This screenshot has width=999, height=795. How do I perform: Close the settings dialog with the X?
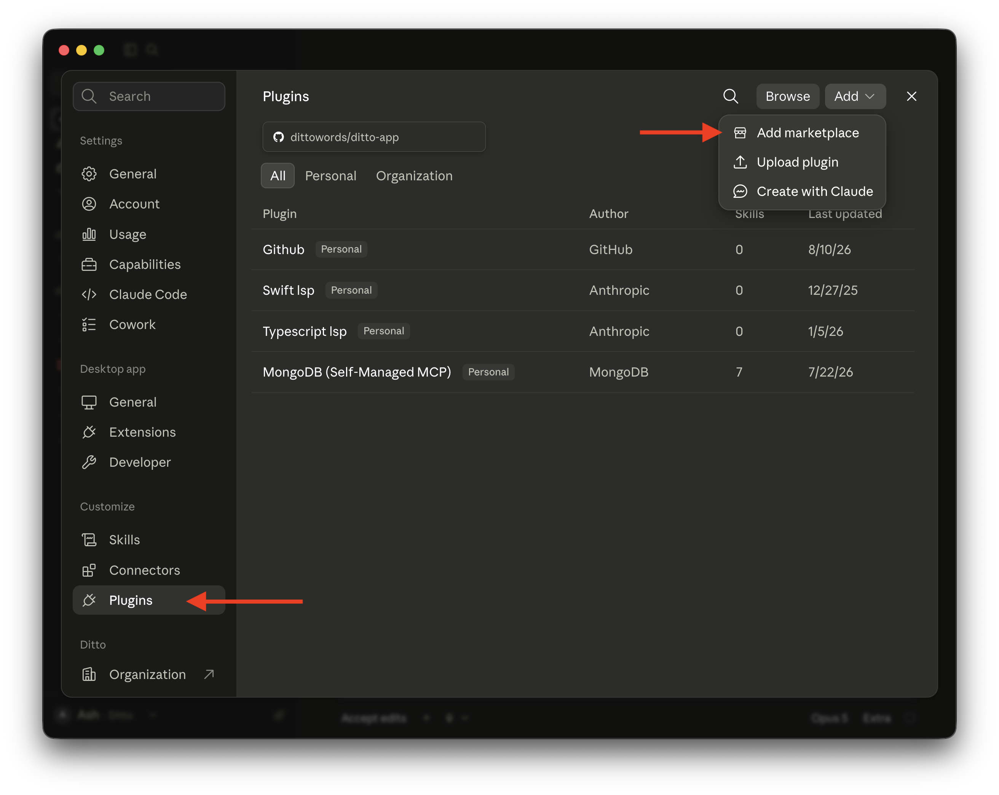pyautogui.click(x=911, y=96)
